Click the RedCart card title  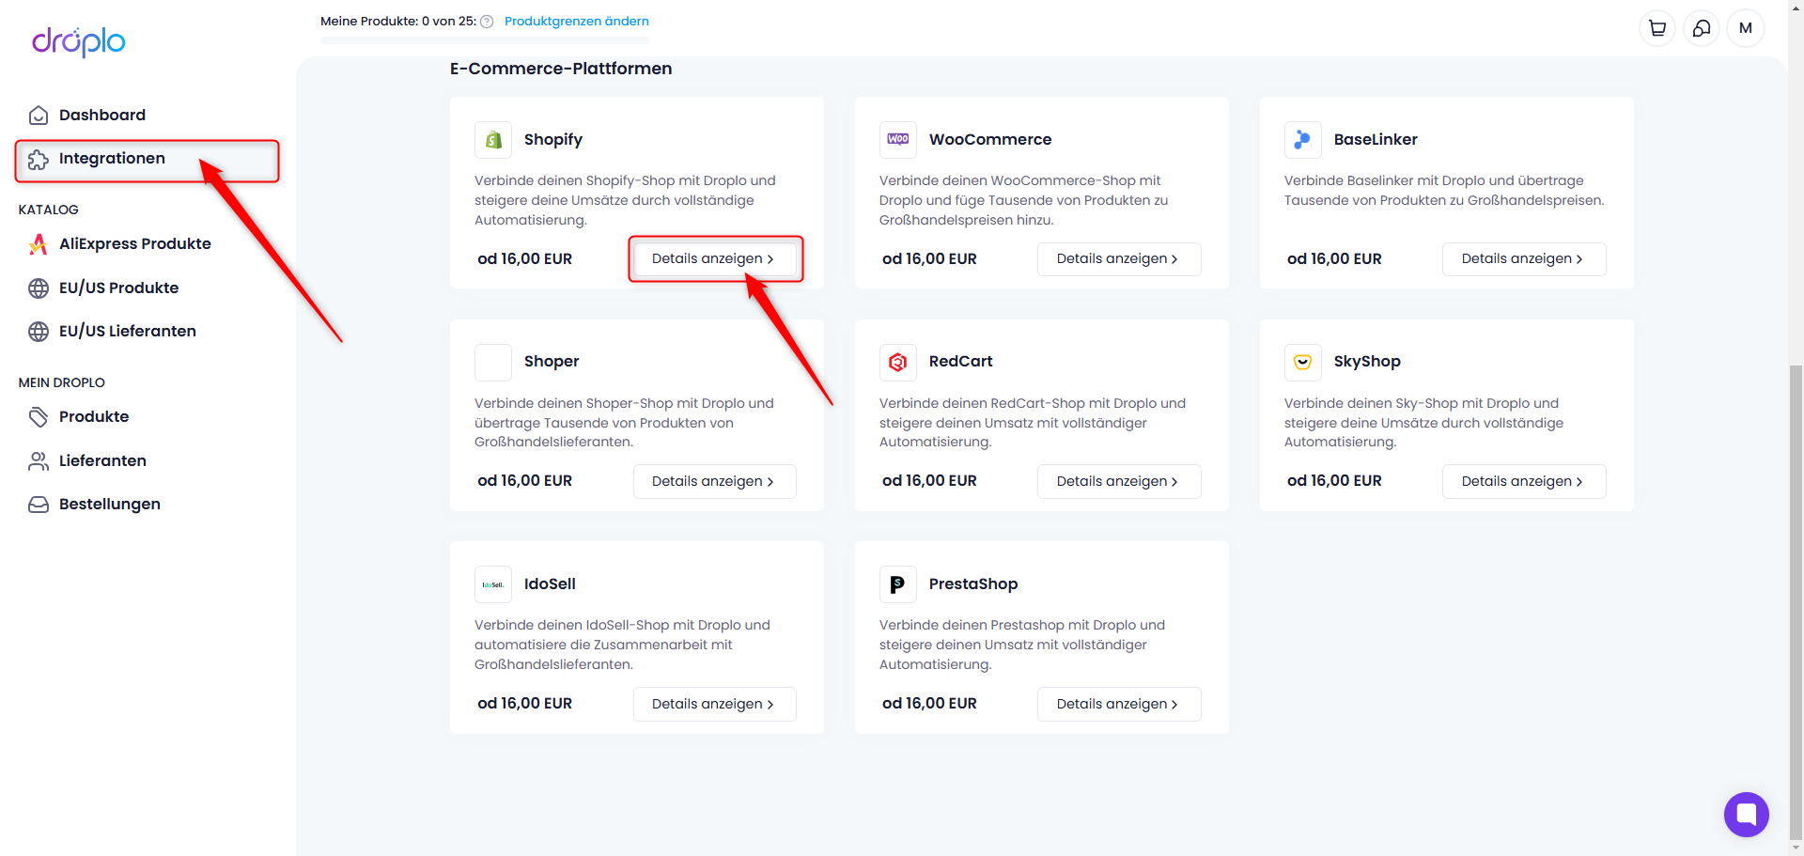[x=960, y=361]
